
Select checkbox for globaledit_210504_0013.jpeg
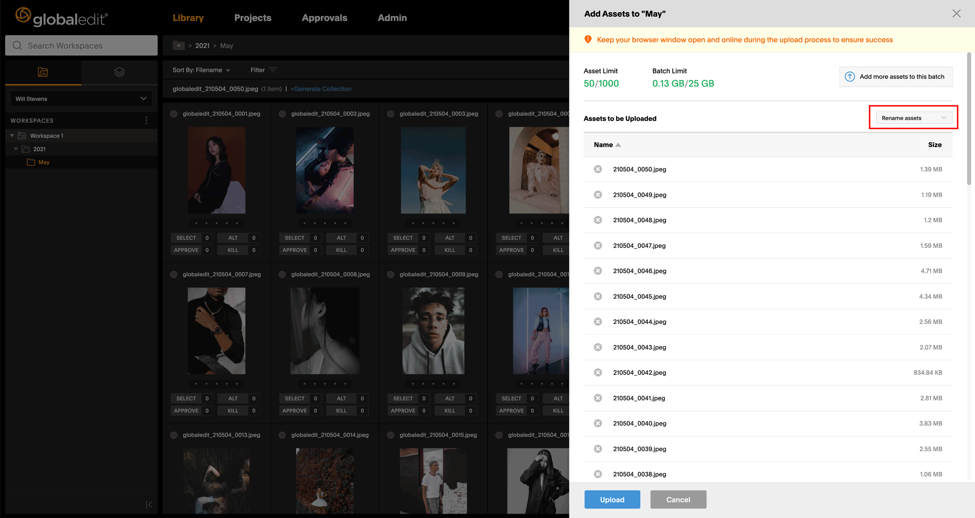point(174,435)
